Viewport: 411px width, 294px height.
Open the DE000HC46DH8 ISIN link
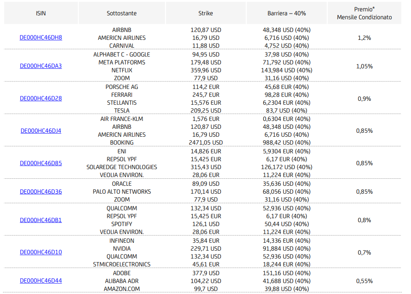(x=41, y=37)
